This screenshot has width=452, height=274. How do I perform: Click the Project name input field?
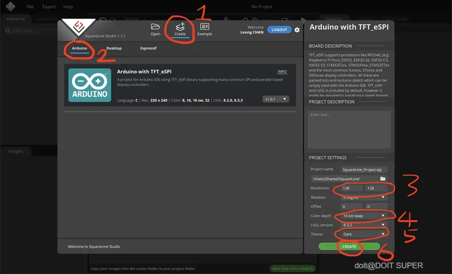[364, 169]
